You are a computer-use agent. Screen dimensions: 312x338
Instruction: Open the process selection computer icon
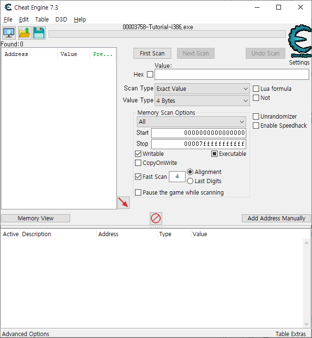[x=9, y=33]
